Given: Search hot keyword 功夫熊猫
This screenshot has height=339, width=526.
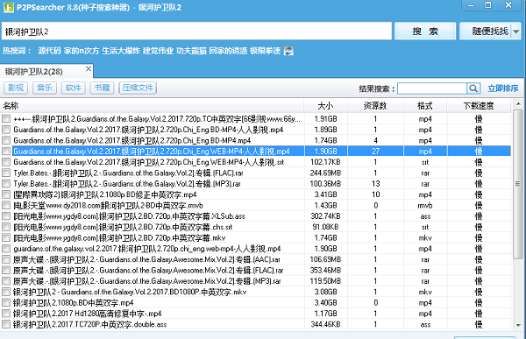Looking at the screenshot, I should point(191,51).
